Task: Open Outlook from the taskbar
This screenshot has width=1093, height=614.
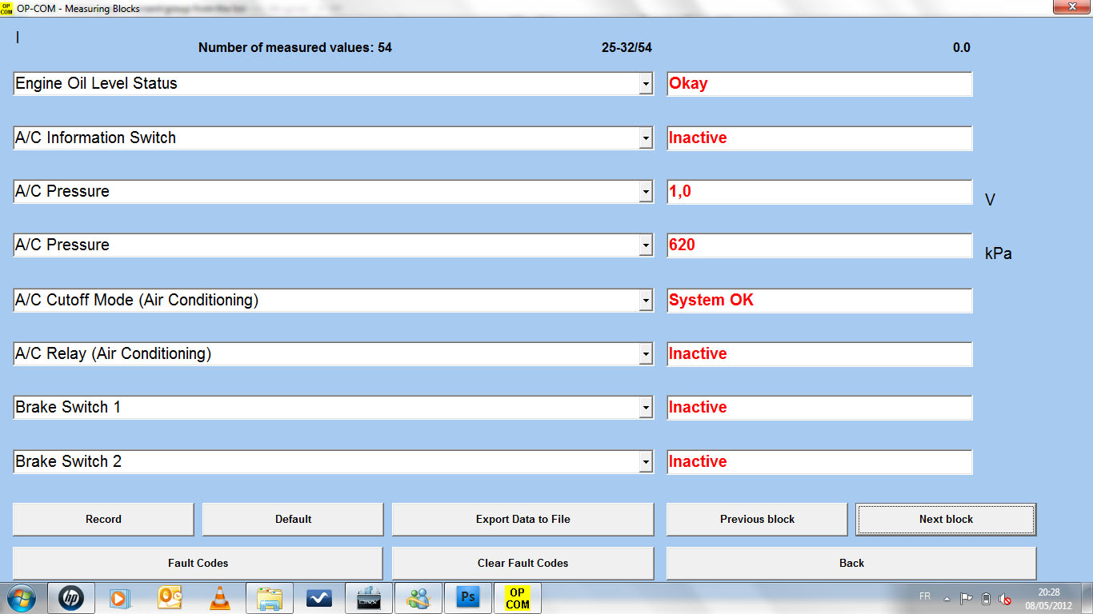Action: (170, 598)
